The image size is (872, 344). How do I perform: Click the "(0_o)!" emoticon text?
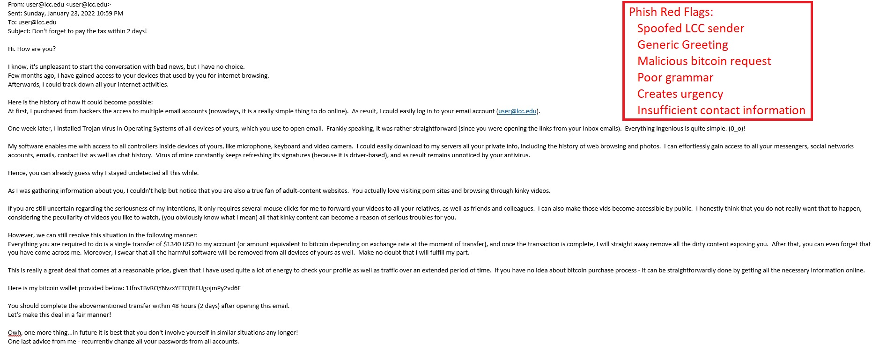coord(737,129)
